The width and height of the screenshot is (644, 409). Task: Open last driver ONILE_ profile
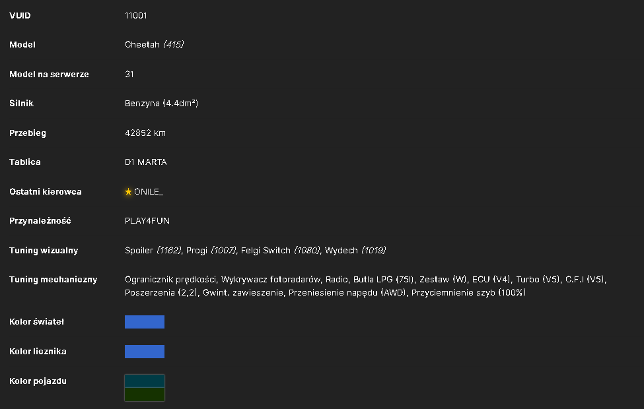point(149,191)
